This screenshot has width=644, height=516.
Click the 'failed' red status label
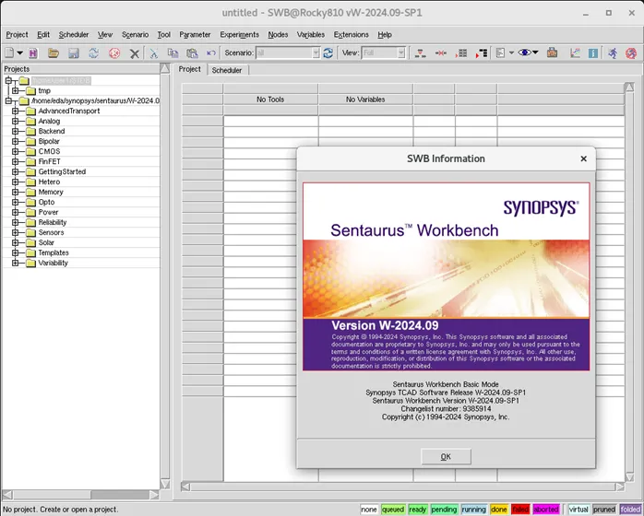point(520,510)
